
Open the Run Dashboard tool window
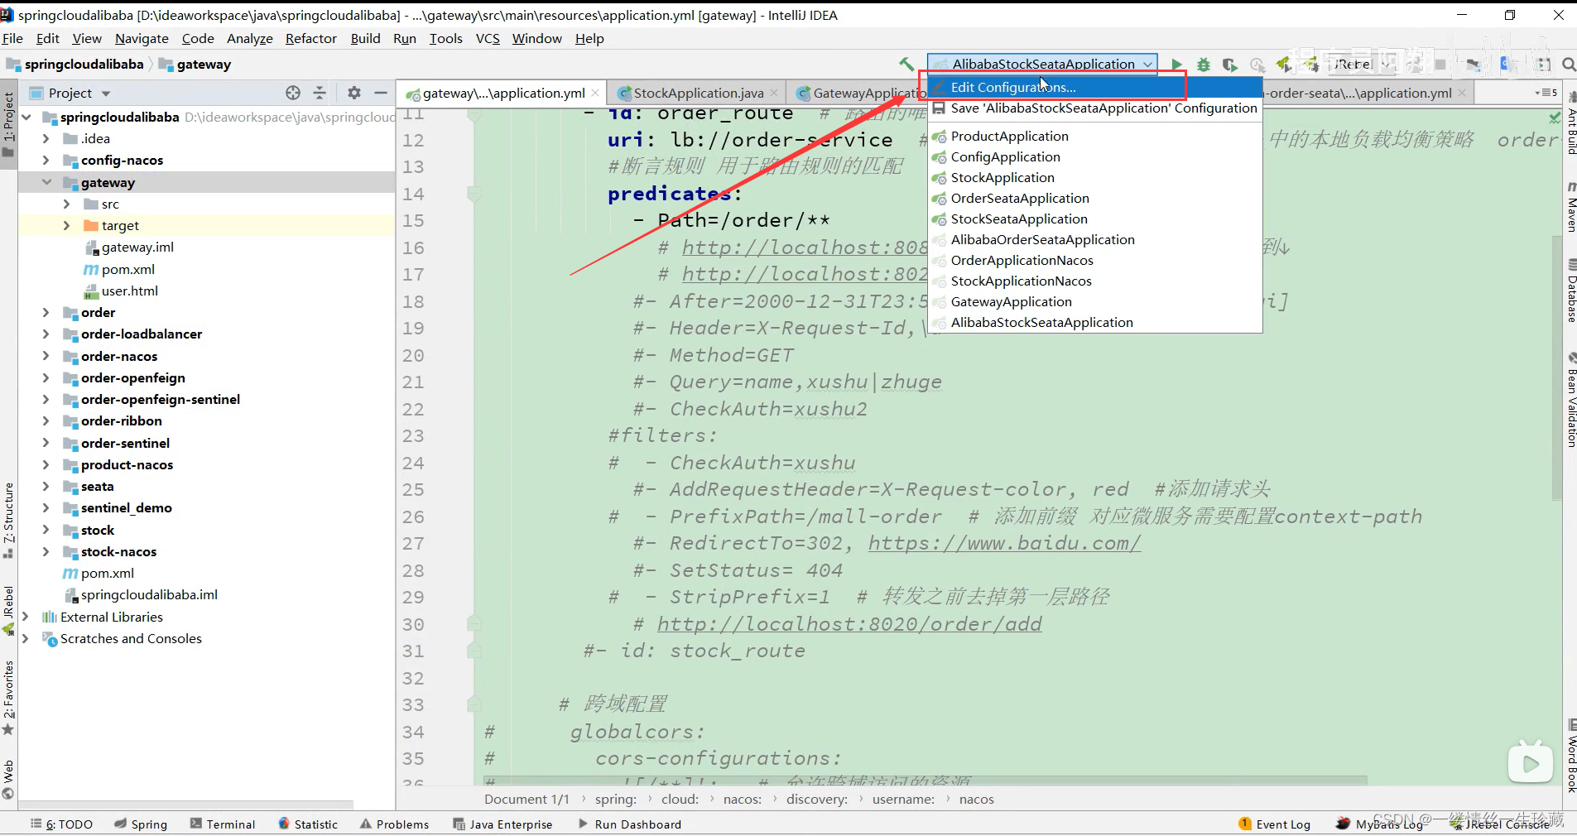(x=629, y=824)
